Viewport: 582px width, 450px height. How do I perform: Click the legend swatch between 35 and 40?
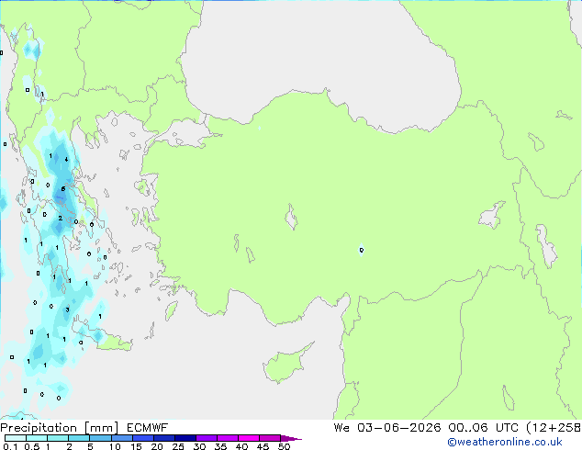[x=227, y=438]
